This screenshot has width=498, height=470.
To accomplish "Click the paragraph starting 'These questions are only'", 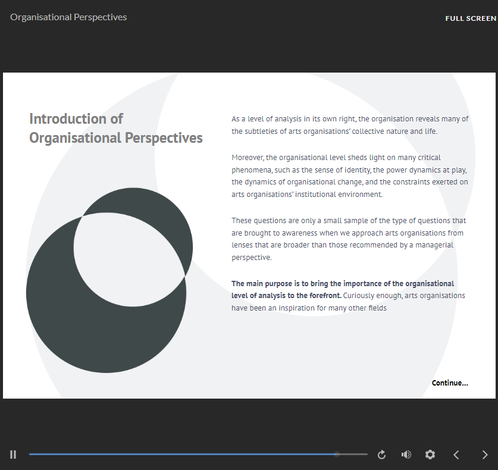I will tap(348, 239).
